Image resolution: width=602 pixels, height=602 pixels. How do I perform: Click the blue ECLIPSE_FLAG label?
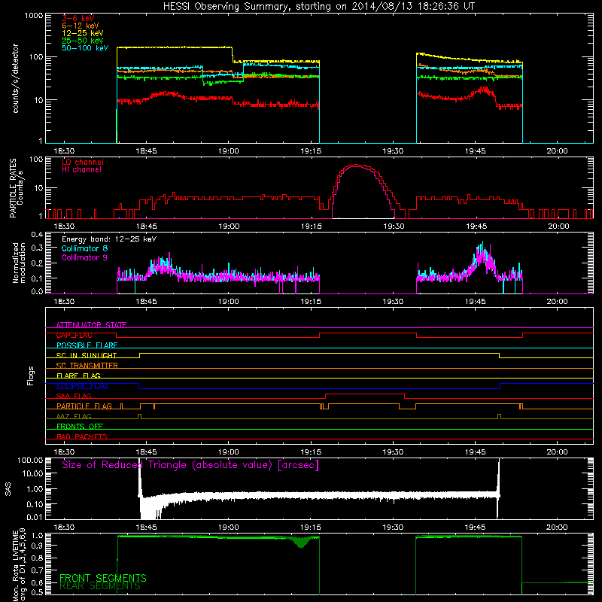[x=82, y=386]
